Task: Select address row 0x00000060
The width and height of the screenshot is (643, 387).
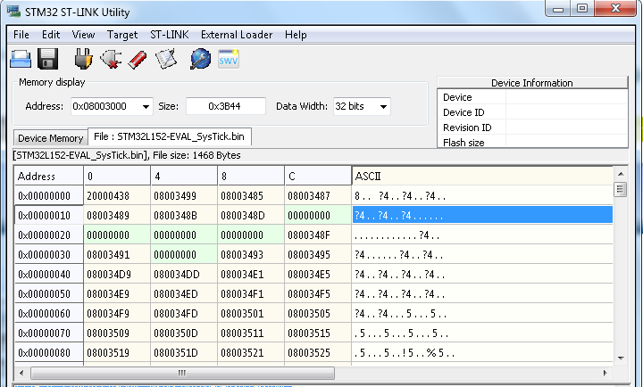Action: (49, 314)
